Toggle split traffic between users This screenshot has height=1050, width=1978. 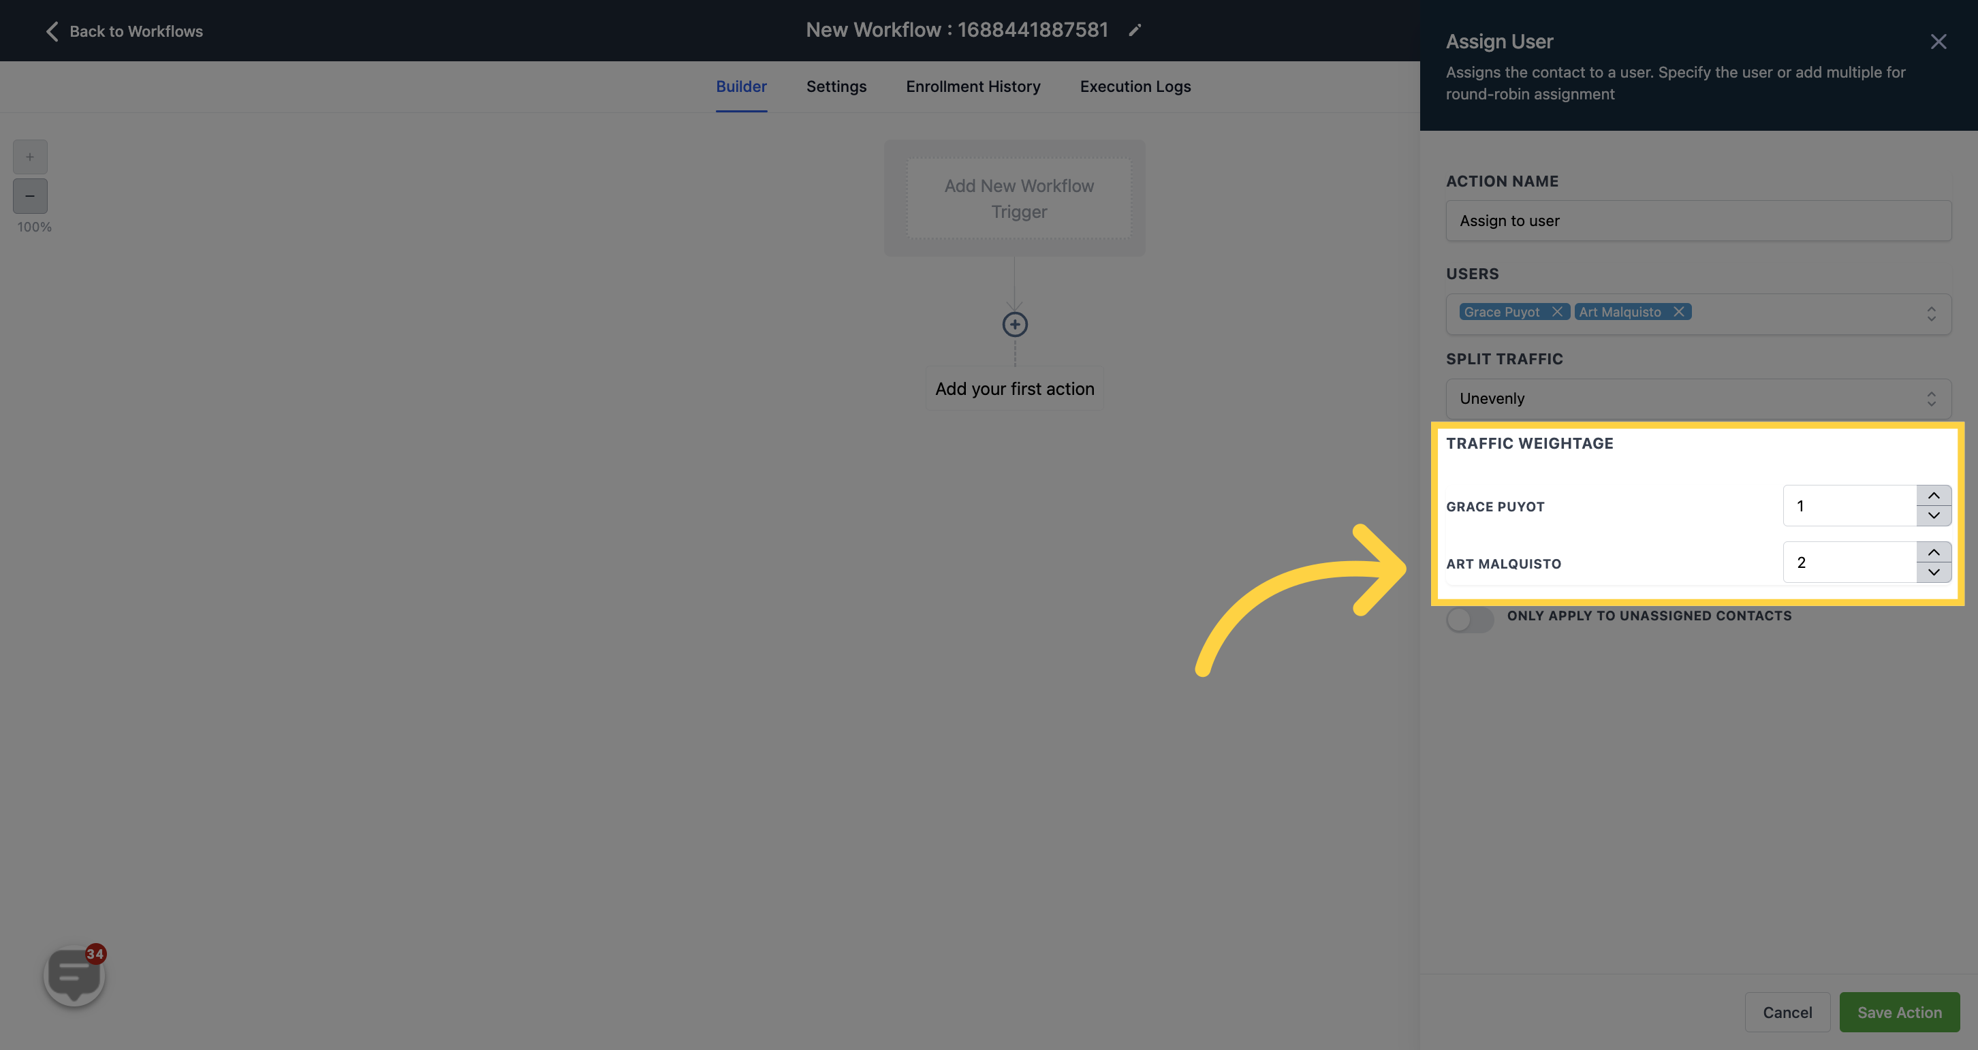pyautogui.click(x=1695, y=398)
